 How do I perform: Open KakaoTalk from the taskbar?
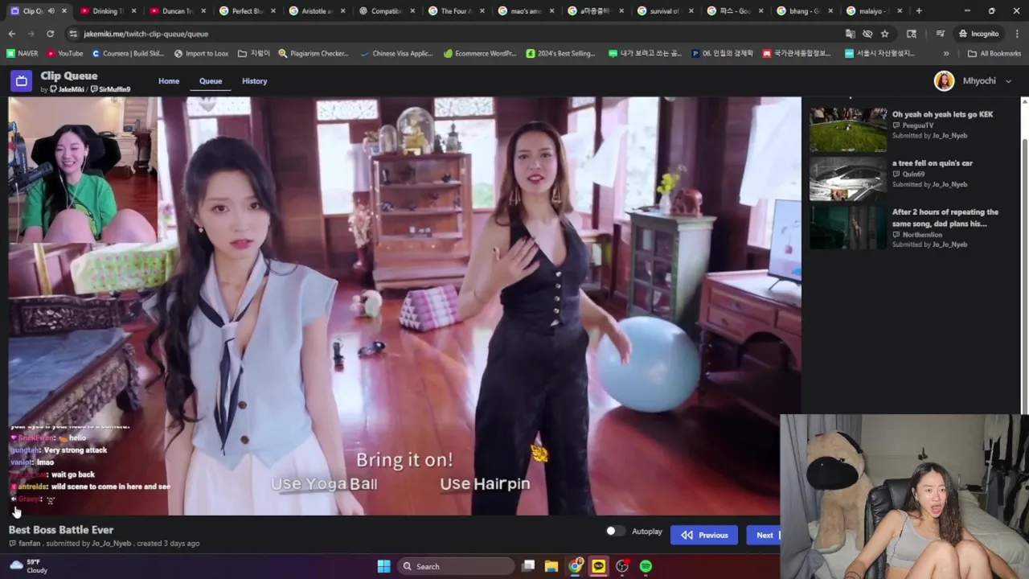(599, 566)
